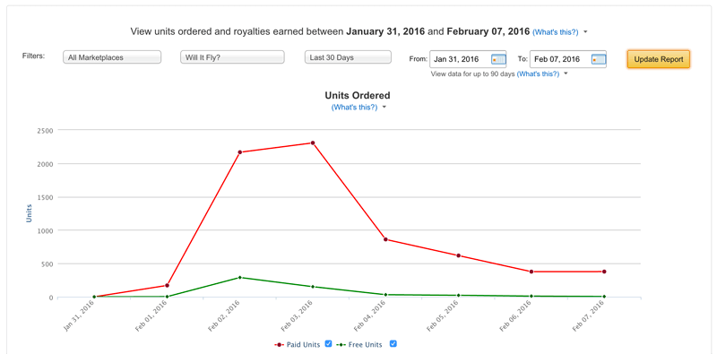
Task: Click the 2500 y-axis value
Action: (46, 130)
